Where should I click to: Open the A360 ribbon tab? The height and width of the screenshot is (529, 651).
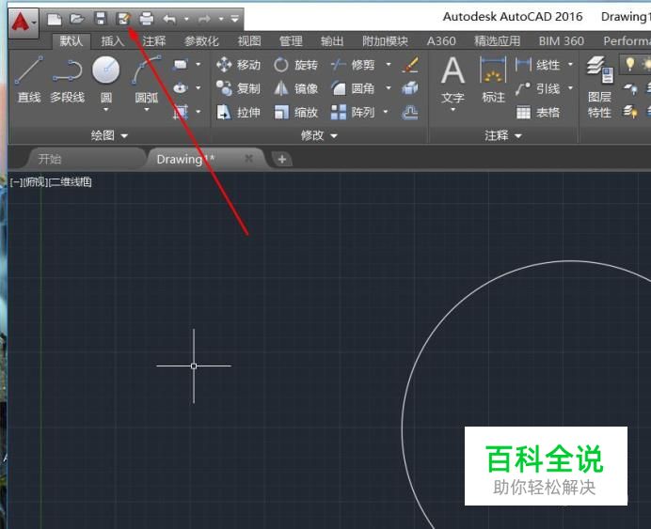click(x=441, y=41)
